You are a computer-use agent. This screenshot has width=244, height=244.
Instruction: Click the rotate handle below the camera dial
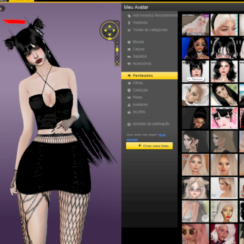coord(110,38)
